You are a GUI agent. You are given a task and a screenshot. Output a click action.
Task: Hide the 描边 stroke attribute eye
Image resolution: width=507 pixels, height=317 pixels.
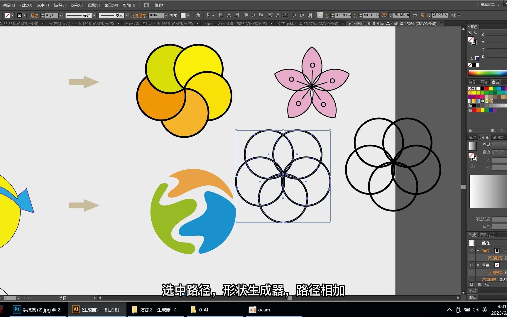coord(472,250)
